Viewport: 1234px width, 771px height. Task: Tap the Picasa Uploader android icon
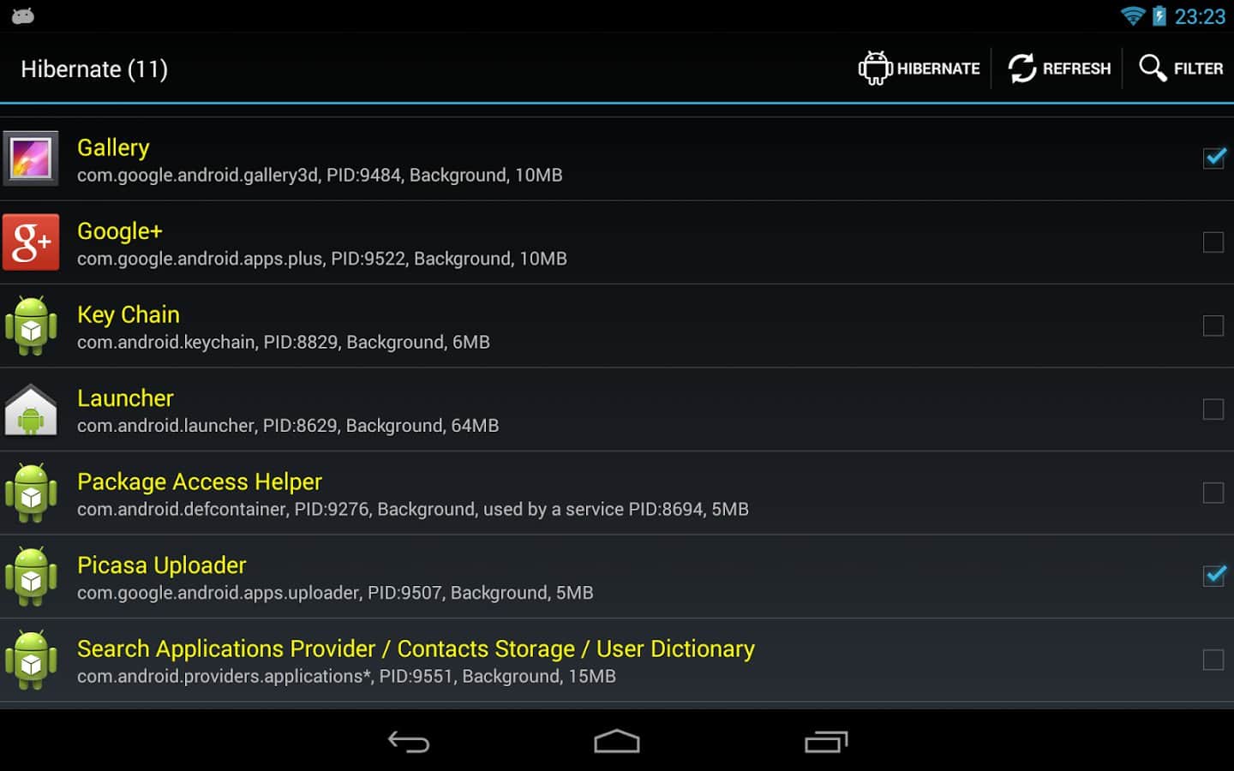pos(31,577)
